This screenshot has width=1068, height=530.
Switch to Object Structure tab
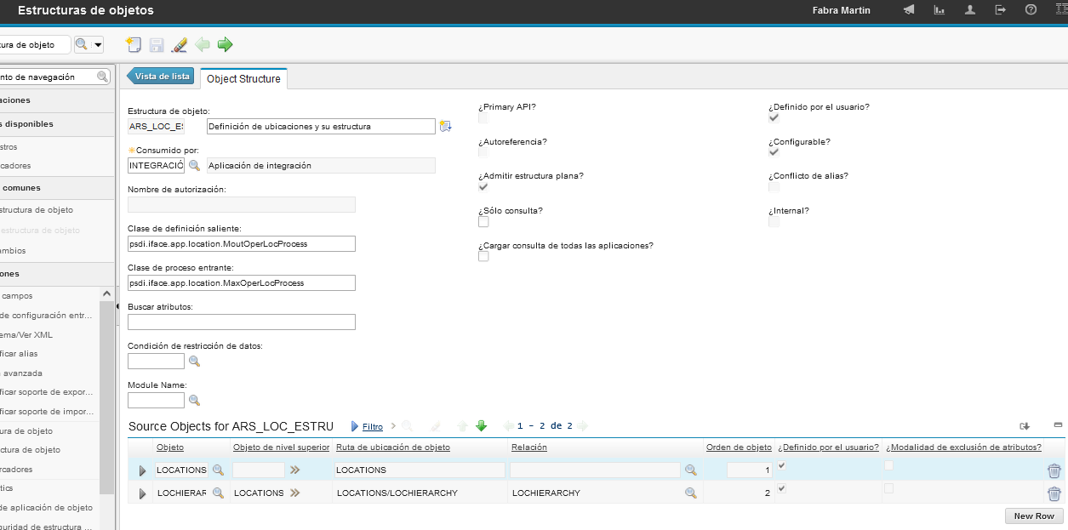(x=243, y=78)
